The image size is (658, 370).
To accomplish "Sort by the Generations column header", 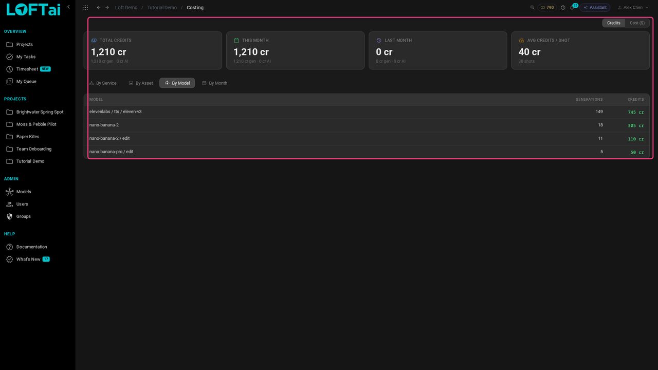I will [589, 100].
